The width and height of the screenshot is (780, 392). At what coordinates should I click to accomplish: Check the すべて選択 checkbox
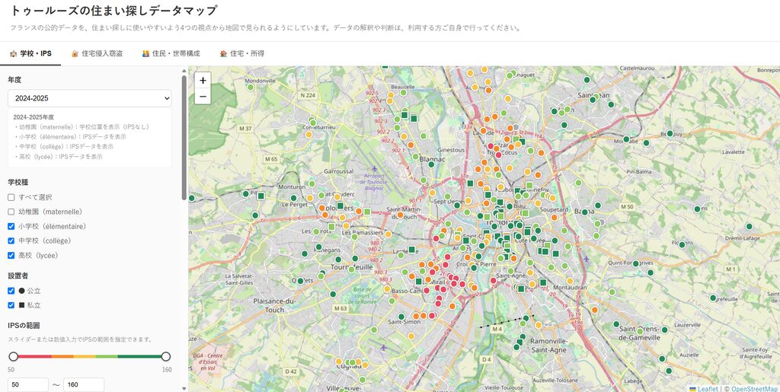[x=11, y=197]
